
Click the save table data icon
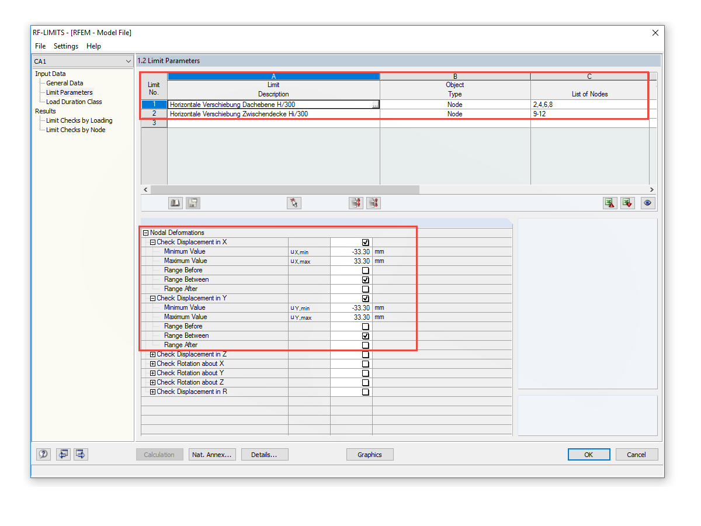(x=193, y=203)
